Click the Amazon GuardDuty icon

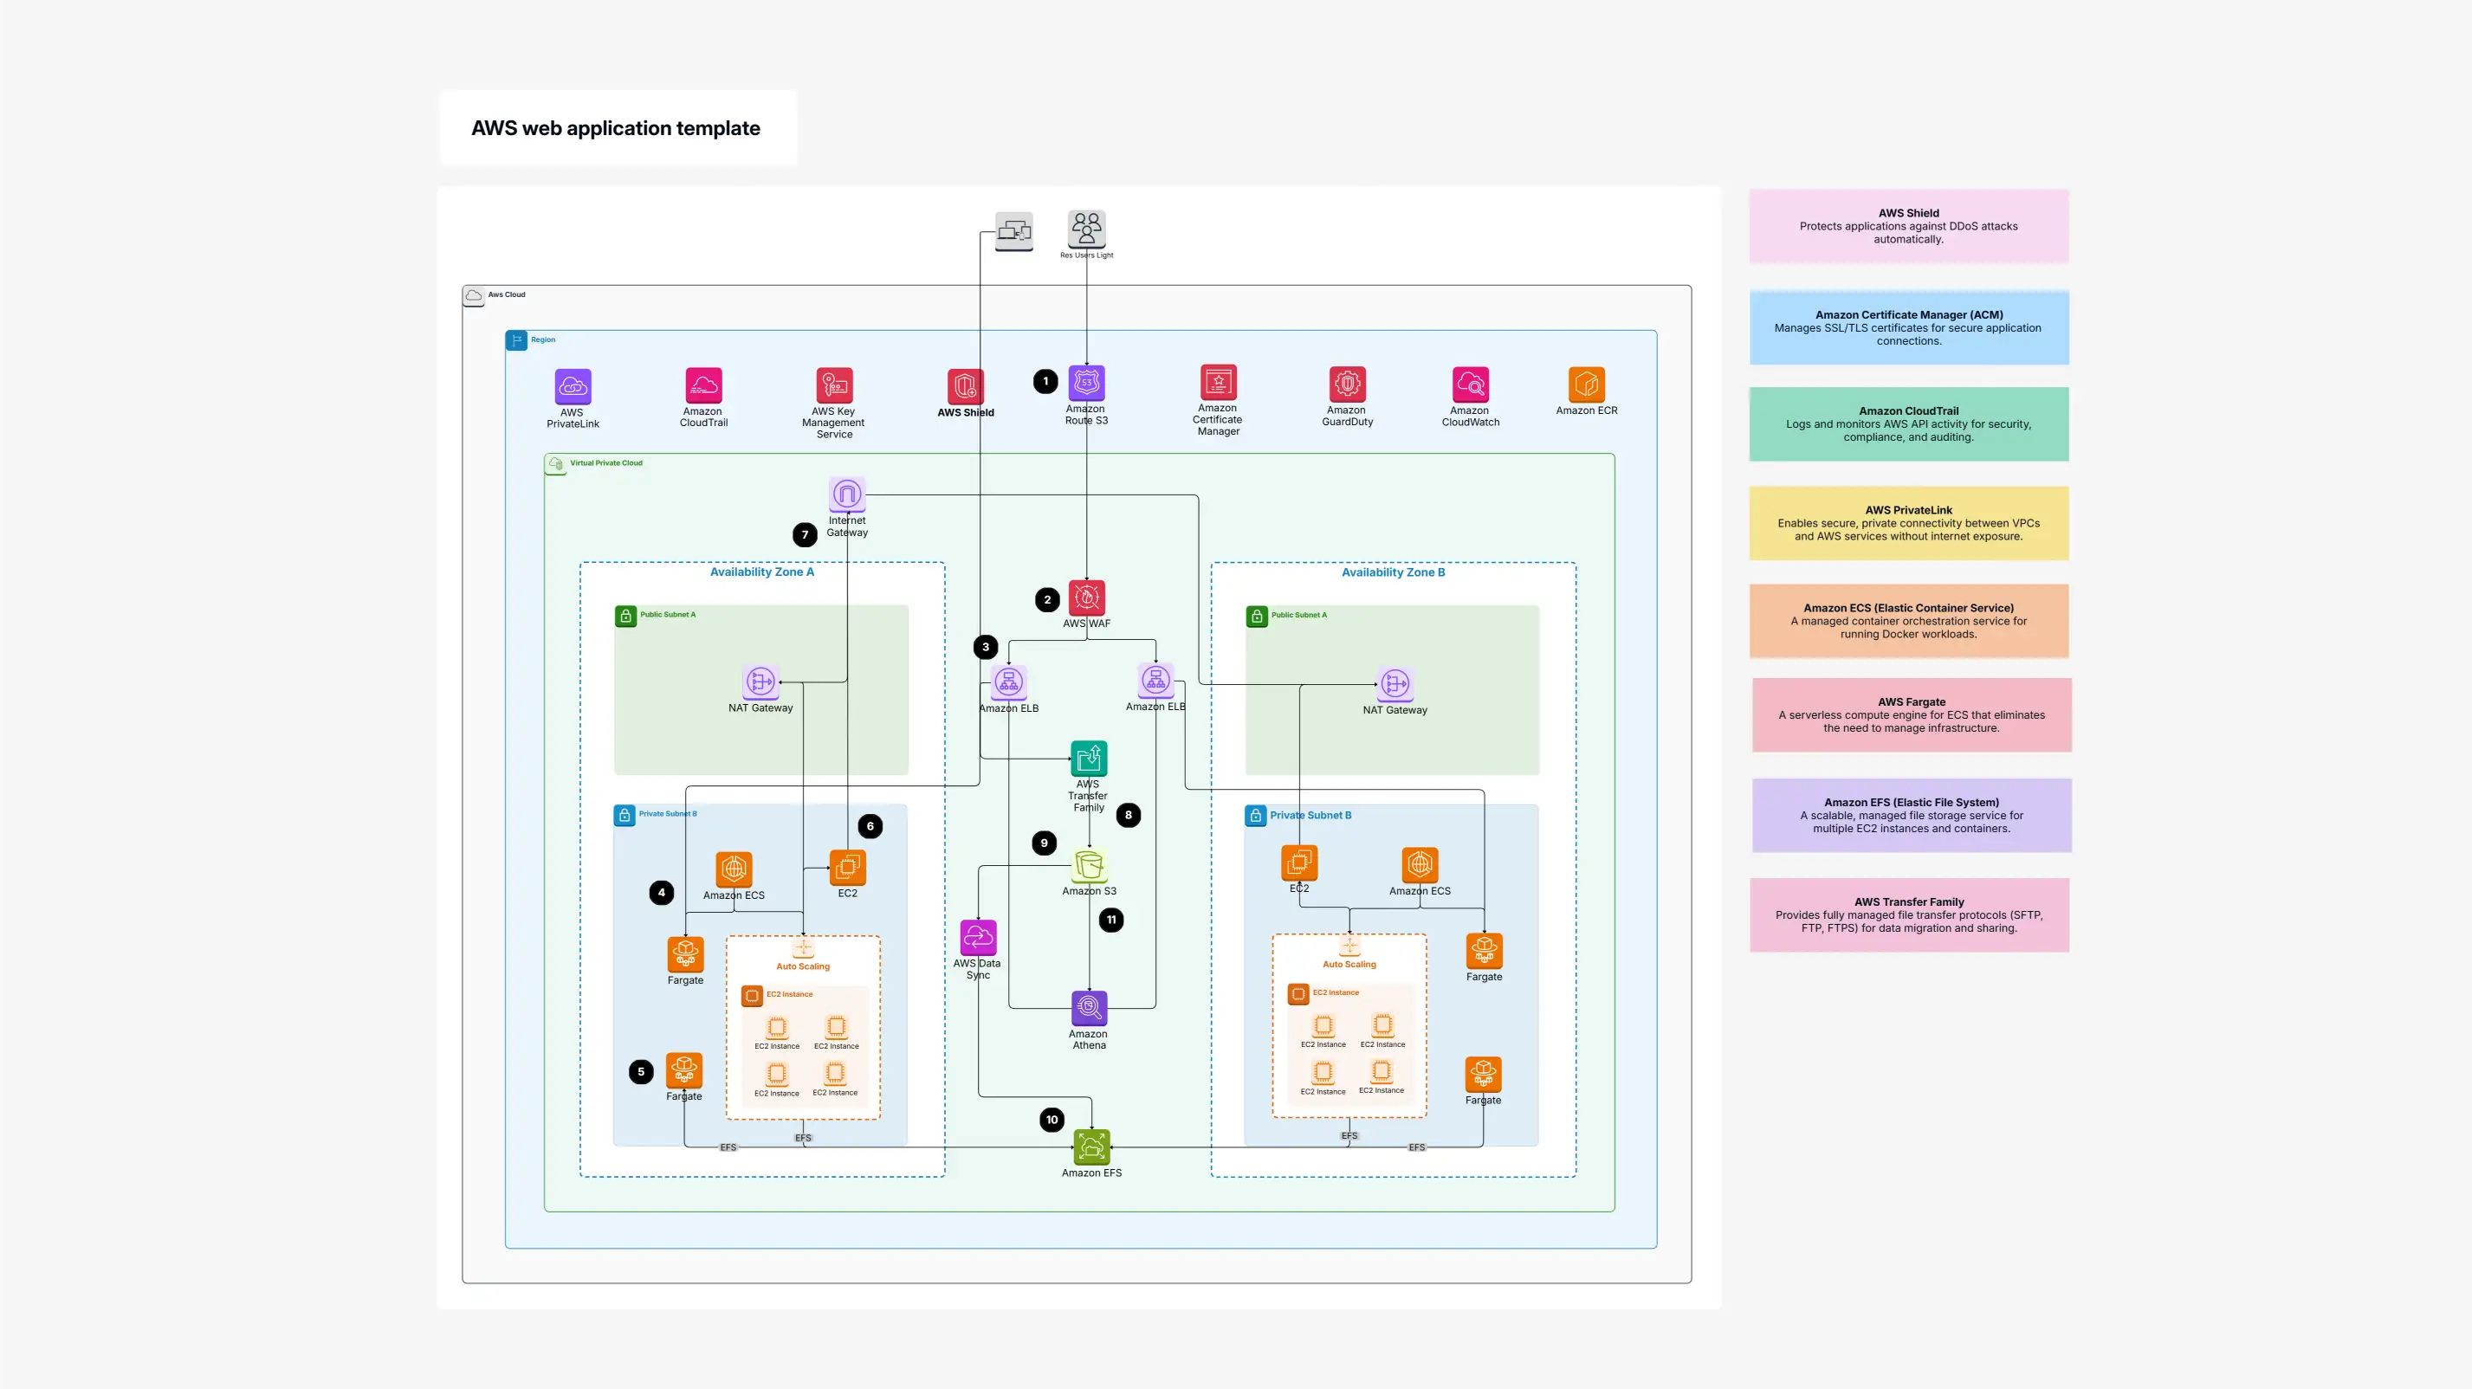tap(1348, 384)
